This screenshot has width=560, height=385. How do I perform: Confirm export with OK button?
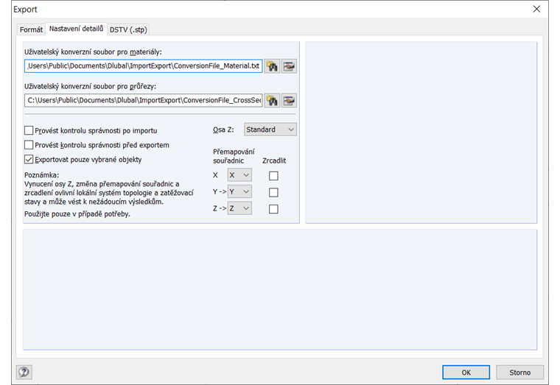466,372
